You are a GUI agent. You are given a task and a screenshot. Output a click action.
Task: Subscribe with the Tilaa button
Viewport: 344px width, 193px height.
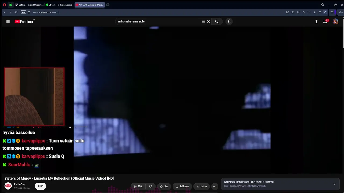[x=41, y=186]
